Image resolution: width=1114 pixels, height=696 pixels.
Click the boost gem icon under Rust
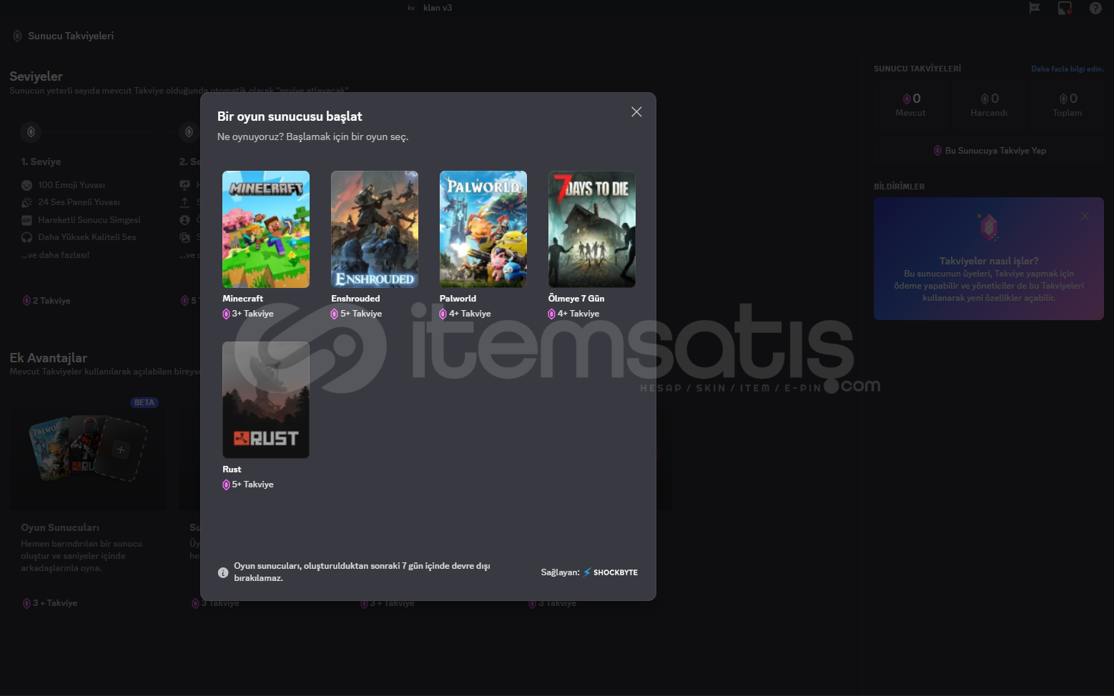[x=226, y=484]
